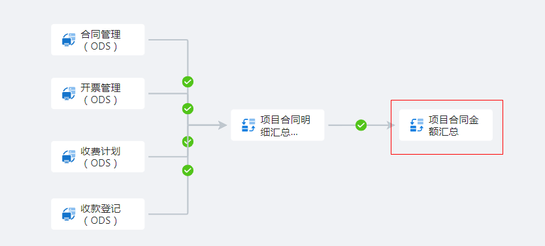Click the data source icon of 收费计划 node
Viewport: 545px width, 246px height.
(69, 157)
